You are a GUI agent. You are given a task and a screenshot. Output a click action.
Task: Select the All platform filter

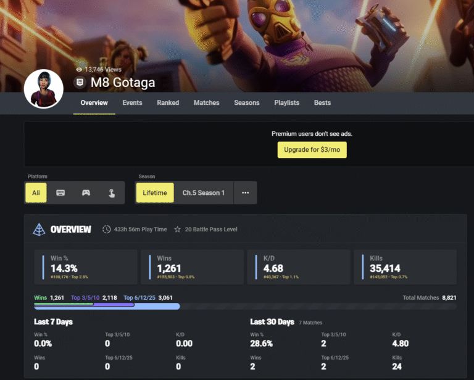[36, 192]
